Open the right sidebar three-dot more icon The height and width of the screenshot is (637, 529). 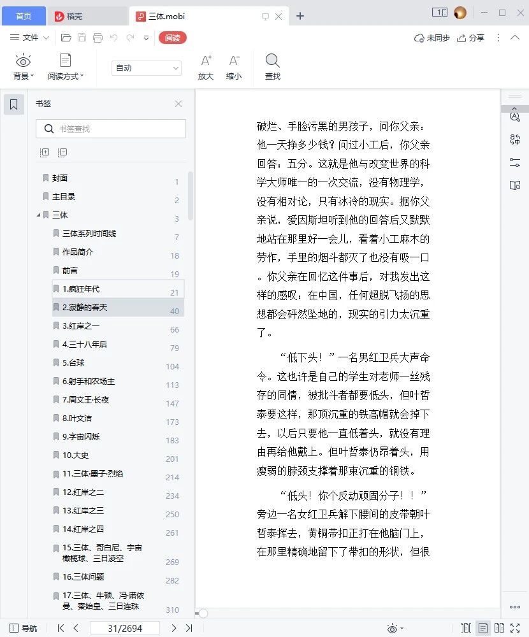click(515, 607)
